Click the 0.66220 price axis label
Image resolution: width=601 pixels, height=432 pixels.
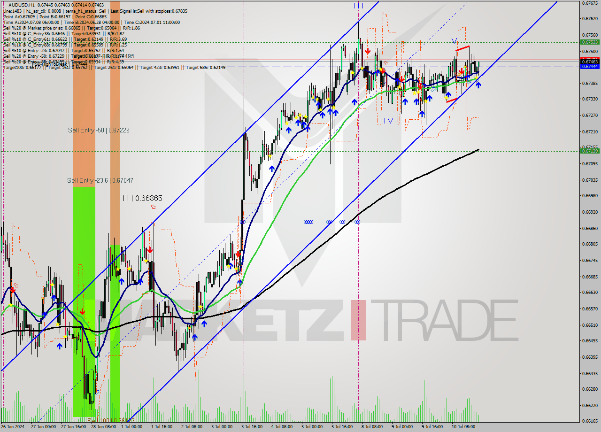click(590, 405)
